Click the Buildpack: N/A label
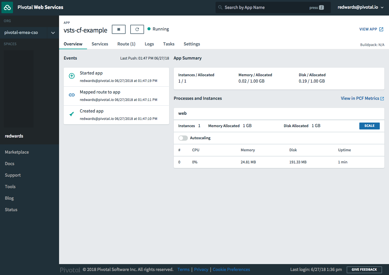 pos(372,45)
